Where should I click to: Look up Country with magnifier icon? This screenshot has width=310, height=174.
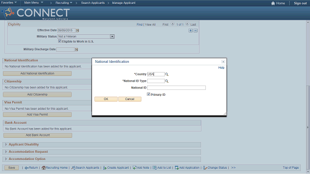click(167, 74)
